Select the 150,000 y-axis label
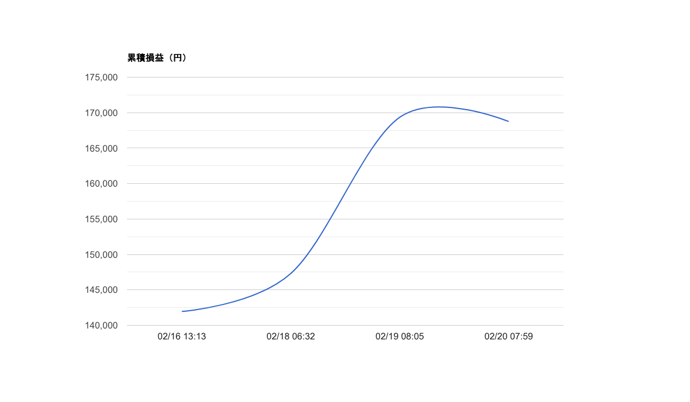Screen dimensions: 690x402 (102, 254)
